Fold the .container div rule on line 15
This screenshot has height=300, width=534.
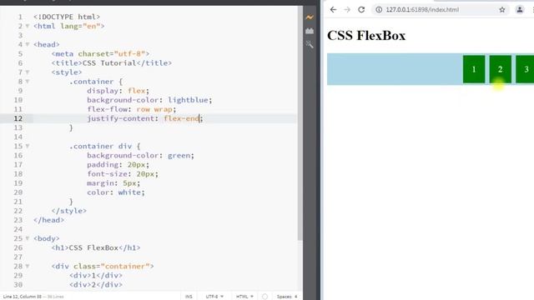pyautogui.click(x=28, y=146)
